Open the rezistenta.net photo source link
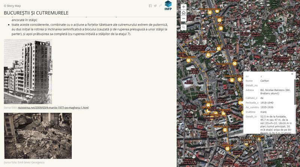The width and height of the screenshot is (300, 167). point(53,107)
